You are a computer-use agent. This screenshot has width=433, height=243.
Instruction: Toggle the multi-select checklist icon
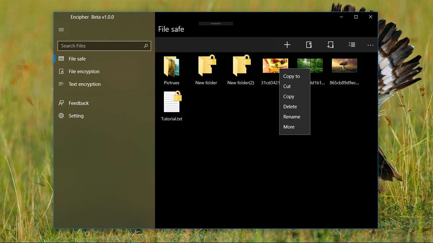(352, 45)
